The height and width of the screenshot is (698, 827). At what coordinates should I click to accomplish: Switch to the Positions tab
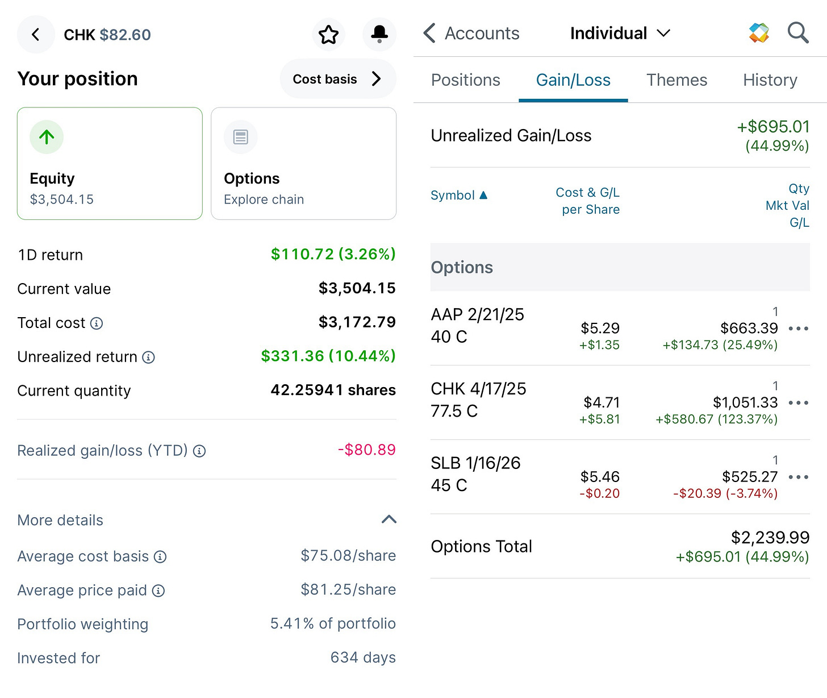466,80
